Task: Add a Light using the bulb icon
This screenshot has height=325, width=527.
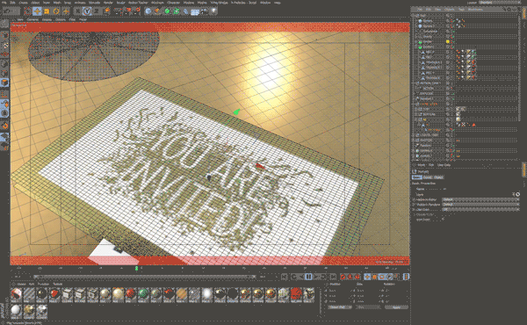Action: tap(213, 11)
